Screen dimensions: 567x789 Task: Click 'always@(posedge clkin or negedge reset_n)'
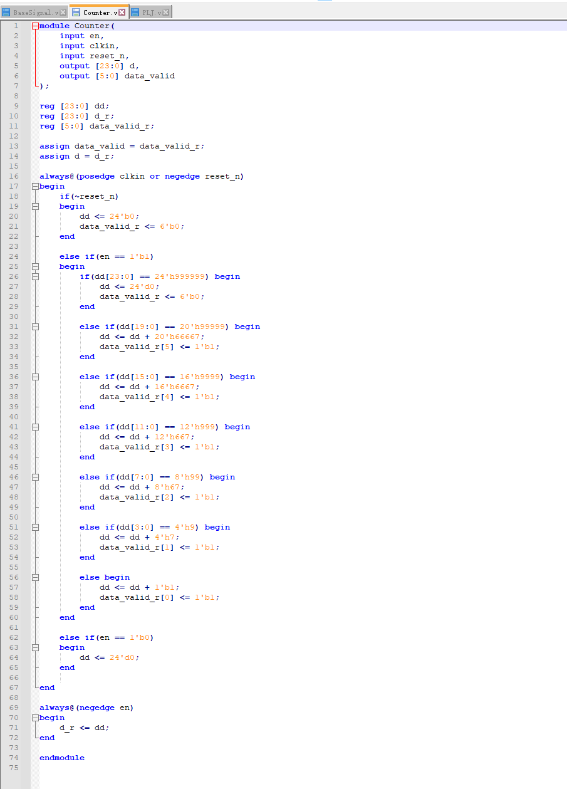142,176
